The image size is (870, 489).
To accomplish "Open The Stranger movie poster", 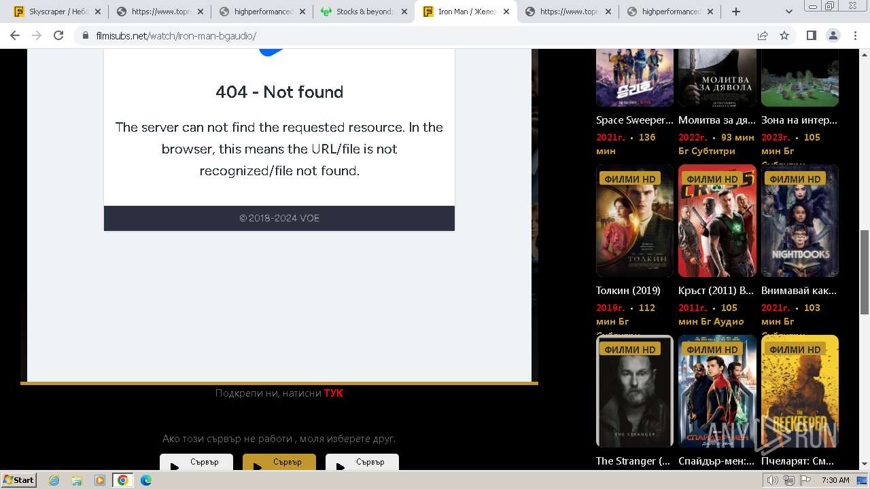I will pyautogui.click(x=635, y=391).
